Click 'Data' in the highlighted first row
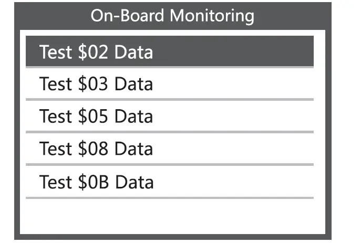 pos(133,52)
